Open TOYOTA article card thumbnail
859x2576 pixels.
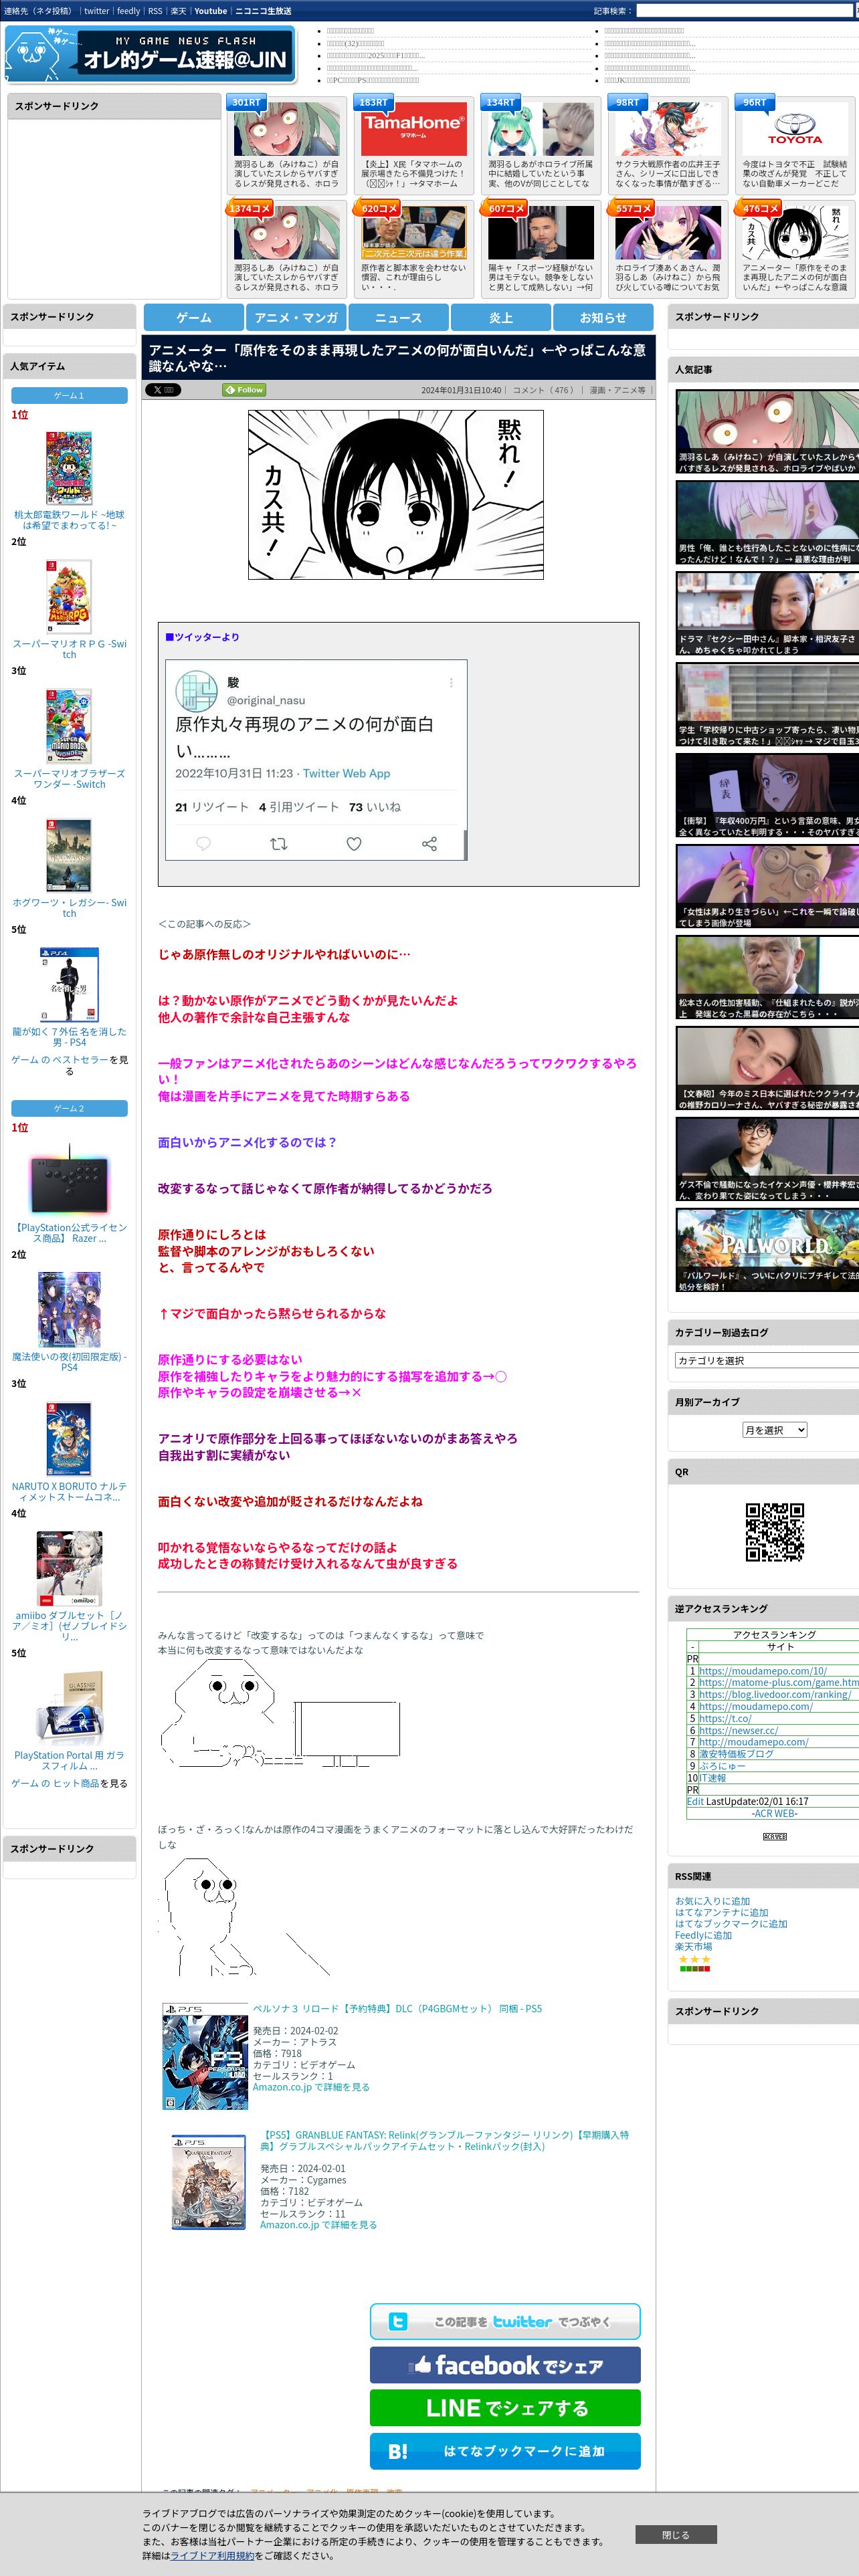click(x=795, y=130)
